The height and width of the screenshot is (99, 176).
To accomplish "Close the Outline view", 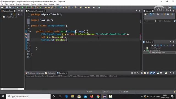I will tap(152, 42).
